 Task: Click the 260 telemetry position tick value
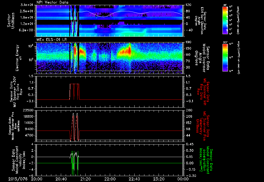(x=188, y=110)
